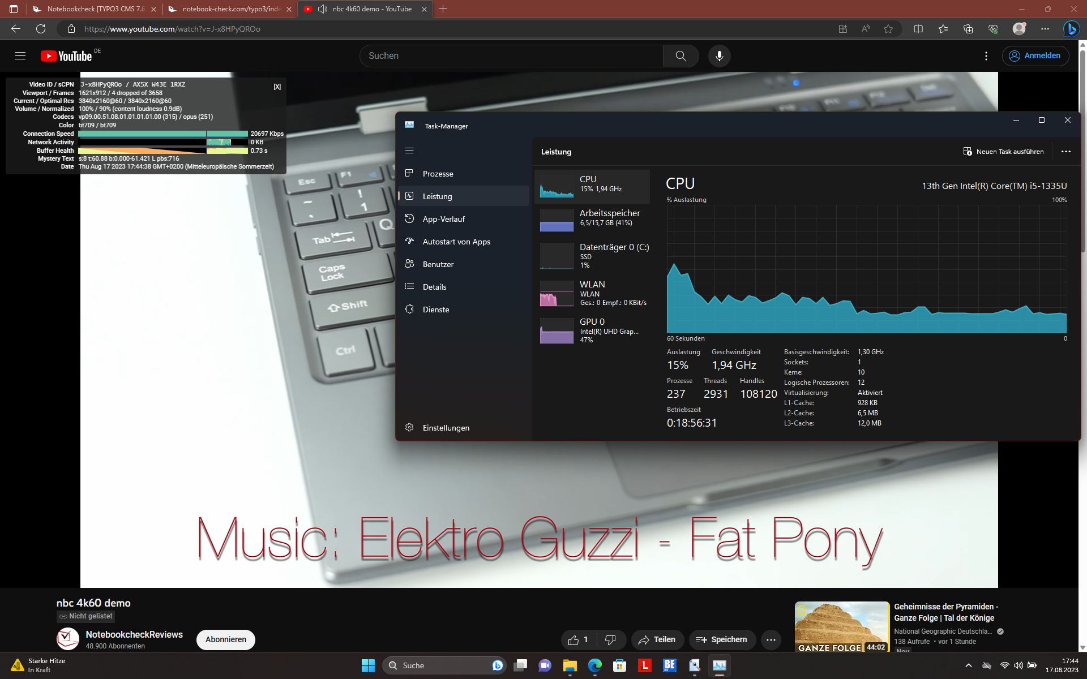1087x679 pixels.
Task: Click the YouTube voice search microphone icon
Action: click(719, 56)
